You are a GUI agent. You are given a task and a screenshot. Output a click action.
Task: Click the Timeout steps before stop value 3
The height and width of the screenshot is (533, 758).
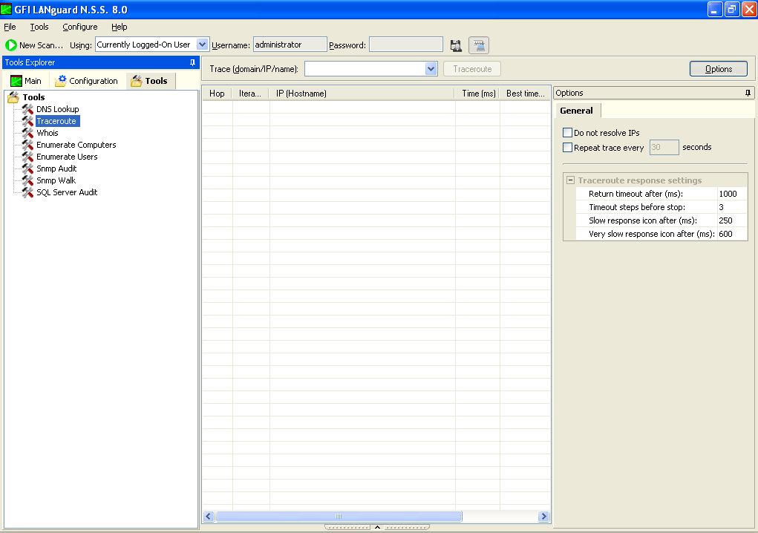click(x=732, y=207)
